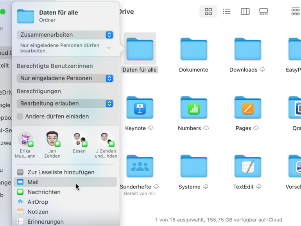The image size is (301, 226).
Task: Choose Mail sharing option
Action: click(x=65, y=182)
